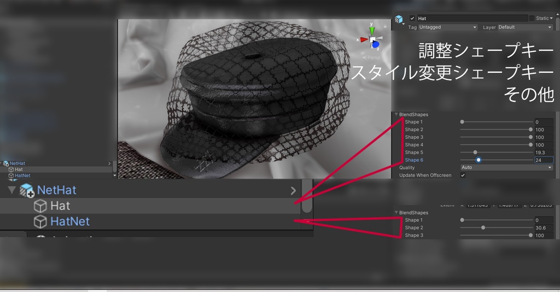This screenshot has width=560, height=292.
Task: Select Hat in the small hierarchy list
Action: [19, 169]
